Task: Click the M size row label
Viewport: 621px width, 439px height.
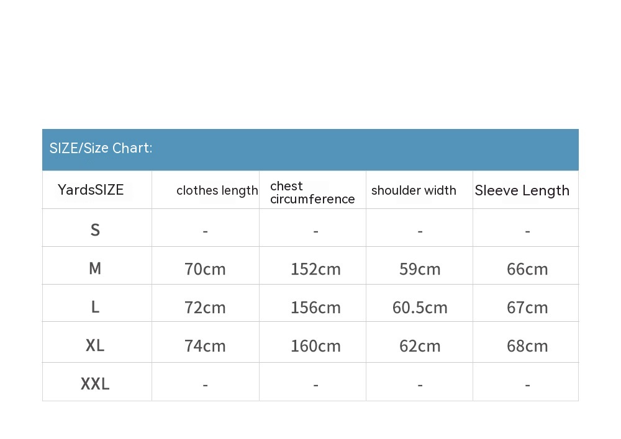Action: click(95, 268)
